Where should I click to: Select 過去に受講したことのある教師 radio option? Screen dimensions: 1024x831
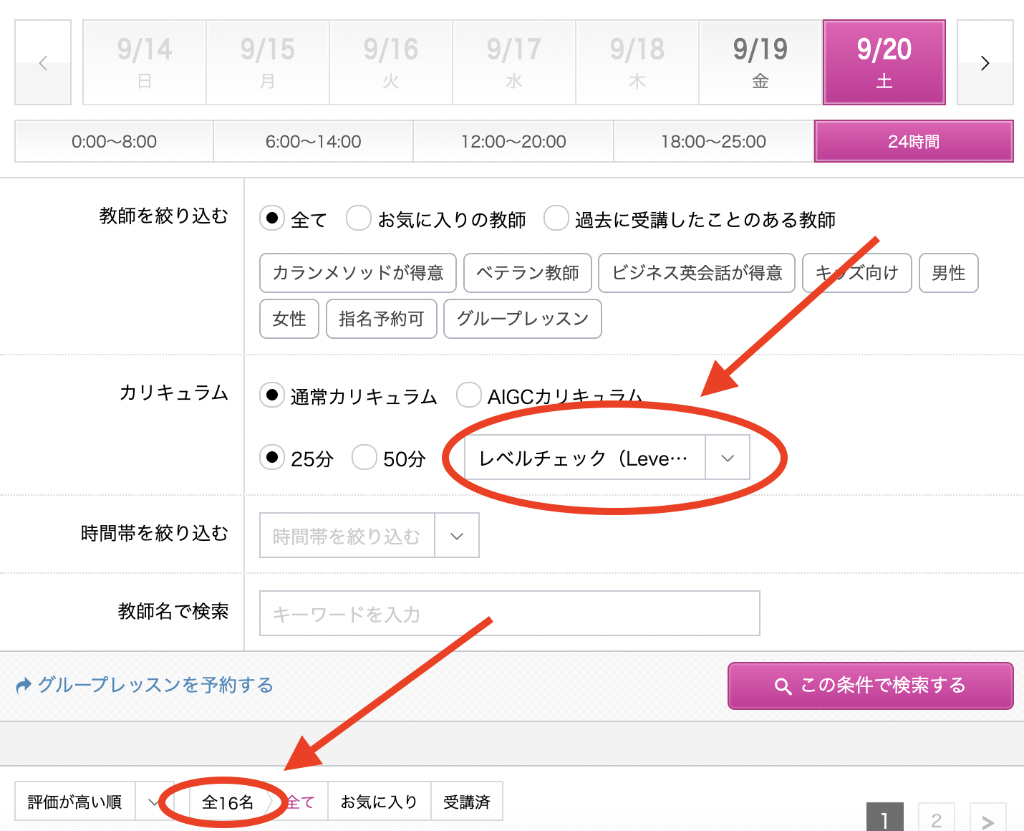[x=556, y=218]
